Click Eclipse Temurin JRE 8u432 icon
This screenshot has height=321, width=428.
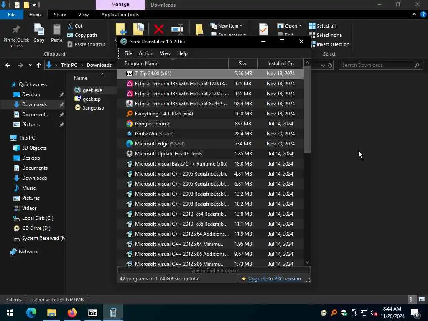point(130,104)
